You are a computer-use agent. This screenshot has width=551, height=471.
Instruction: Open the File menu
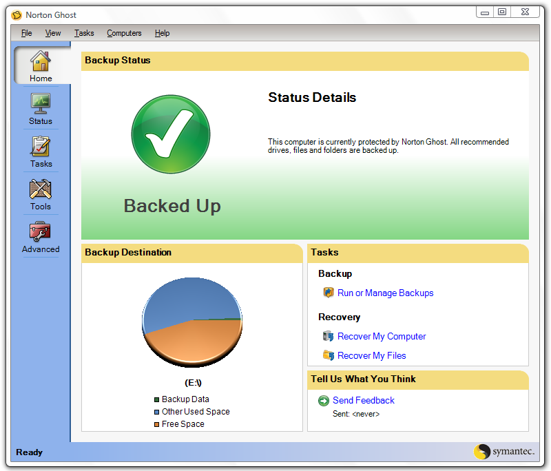coord(27,33)
